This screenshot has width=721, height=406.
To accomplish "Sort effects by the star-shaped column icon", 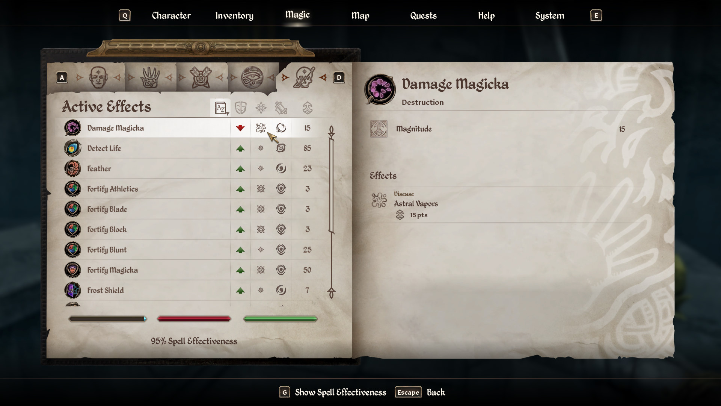I will pyautogui.click(x=261, y=108).
